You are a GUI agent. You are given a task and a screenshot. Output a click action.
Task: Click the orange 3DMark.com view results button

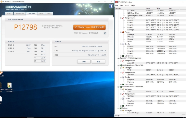click(89, 27)
